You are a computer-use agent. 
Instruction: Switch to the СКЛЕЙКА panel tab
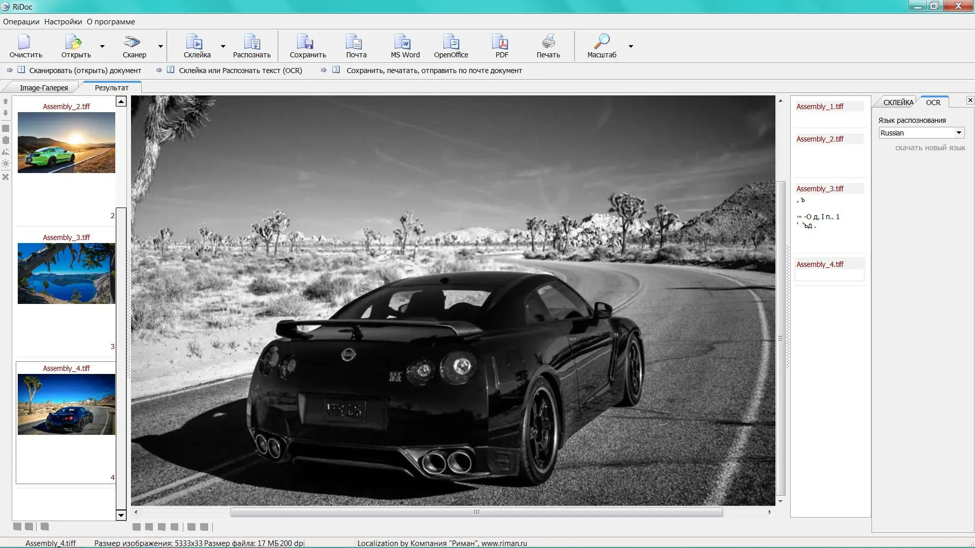click(898, 102)
